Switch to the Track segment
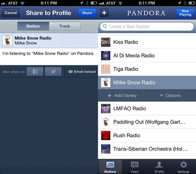Viewport: 196px width, 174px height. [x=65, y=26]
